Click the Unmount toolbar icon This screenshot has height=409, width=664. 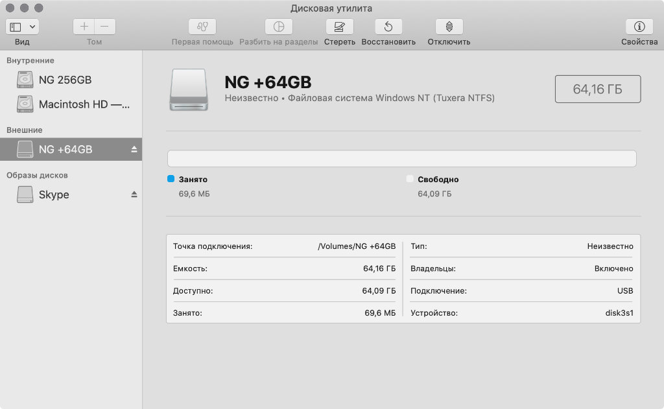pos(449,27)
